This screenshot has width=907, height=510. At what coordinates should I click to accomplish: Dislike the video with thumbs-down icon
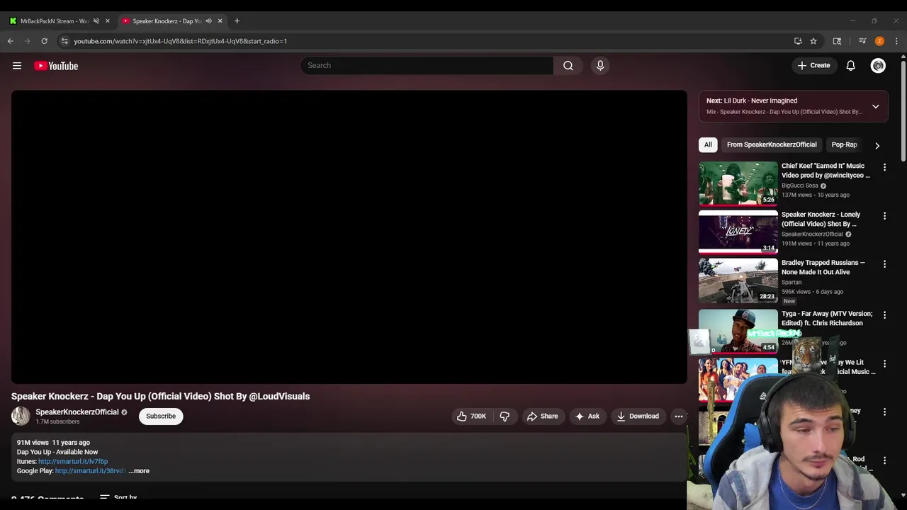[505, 416]
